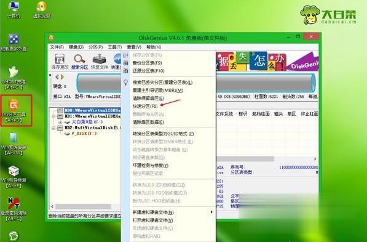This screenshot has width=367, height=242.
Task: Select HD2:MsftVirtualDisk in tree
Action: pos(92,128)
